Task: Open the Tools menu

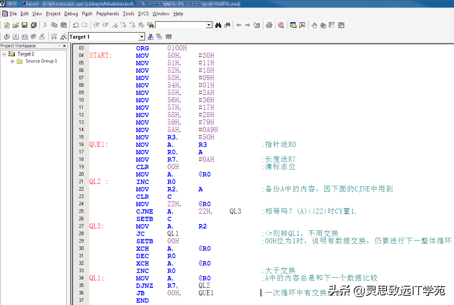Action: (128, 14)
